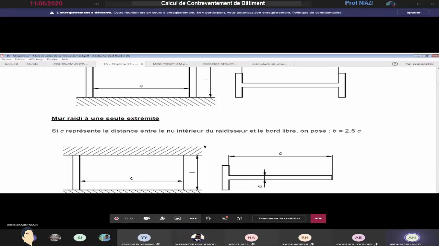Open the Fenêtre menu in Acrobat Reader
Screen dimensions: 439x246
(52, 59)
